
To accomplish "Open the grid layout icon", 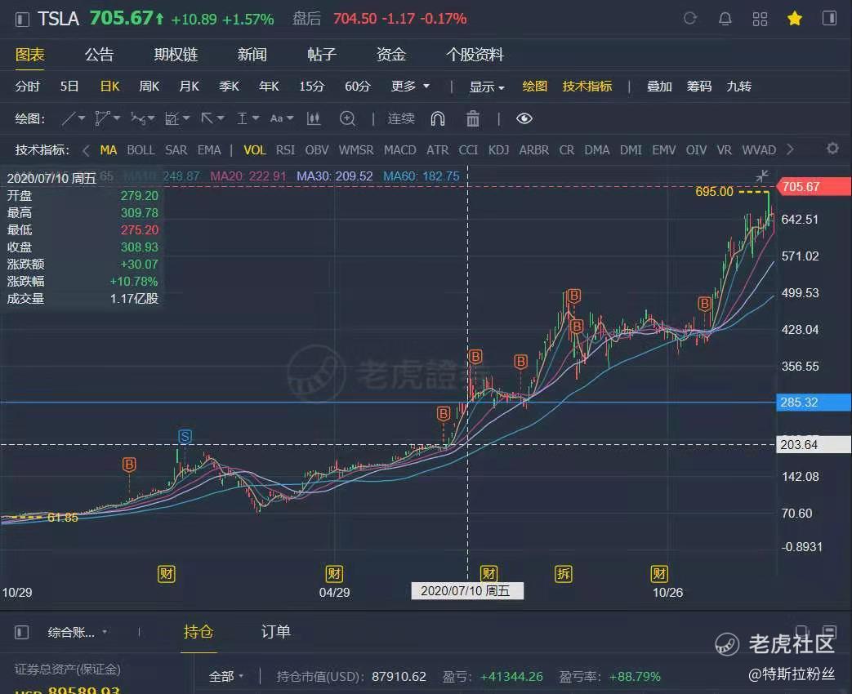I will (760, 19).
